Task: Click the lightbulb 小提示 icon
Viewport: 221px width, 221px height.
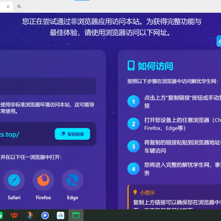Action: pos(135,192)
